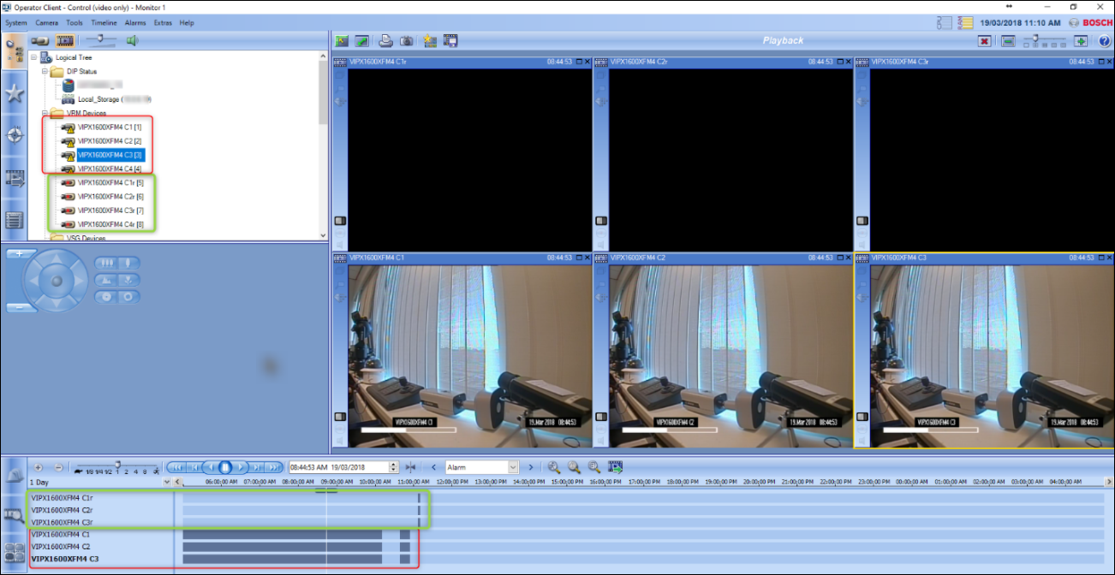The width and height of the screenshot is (1115, 575).
Task: Click the playback date and time field
Action: pos(338,467)
